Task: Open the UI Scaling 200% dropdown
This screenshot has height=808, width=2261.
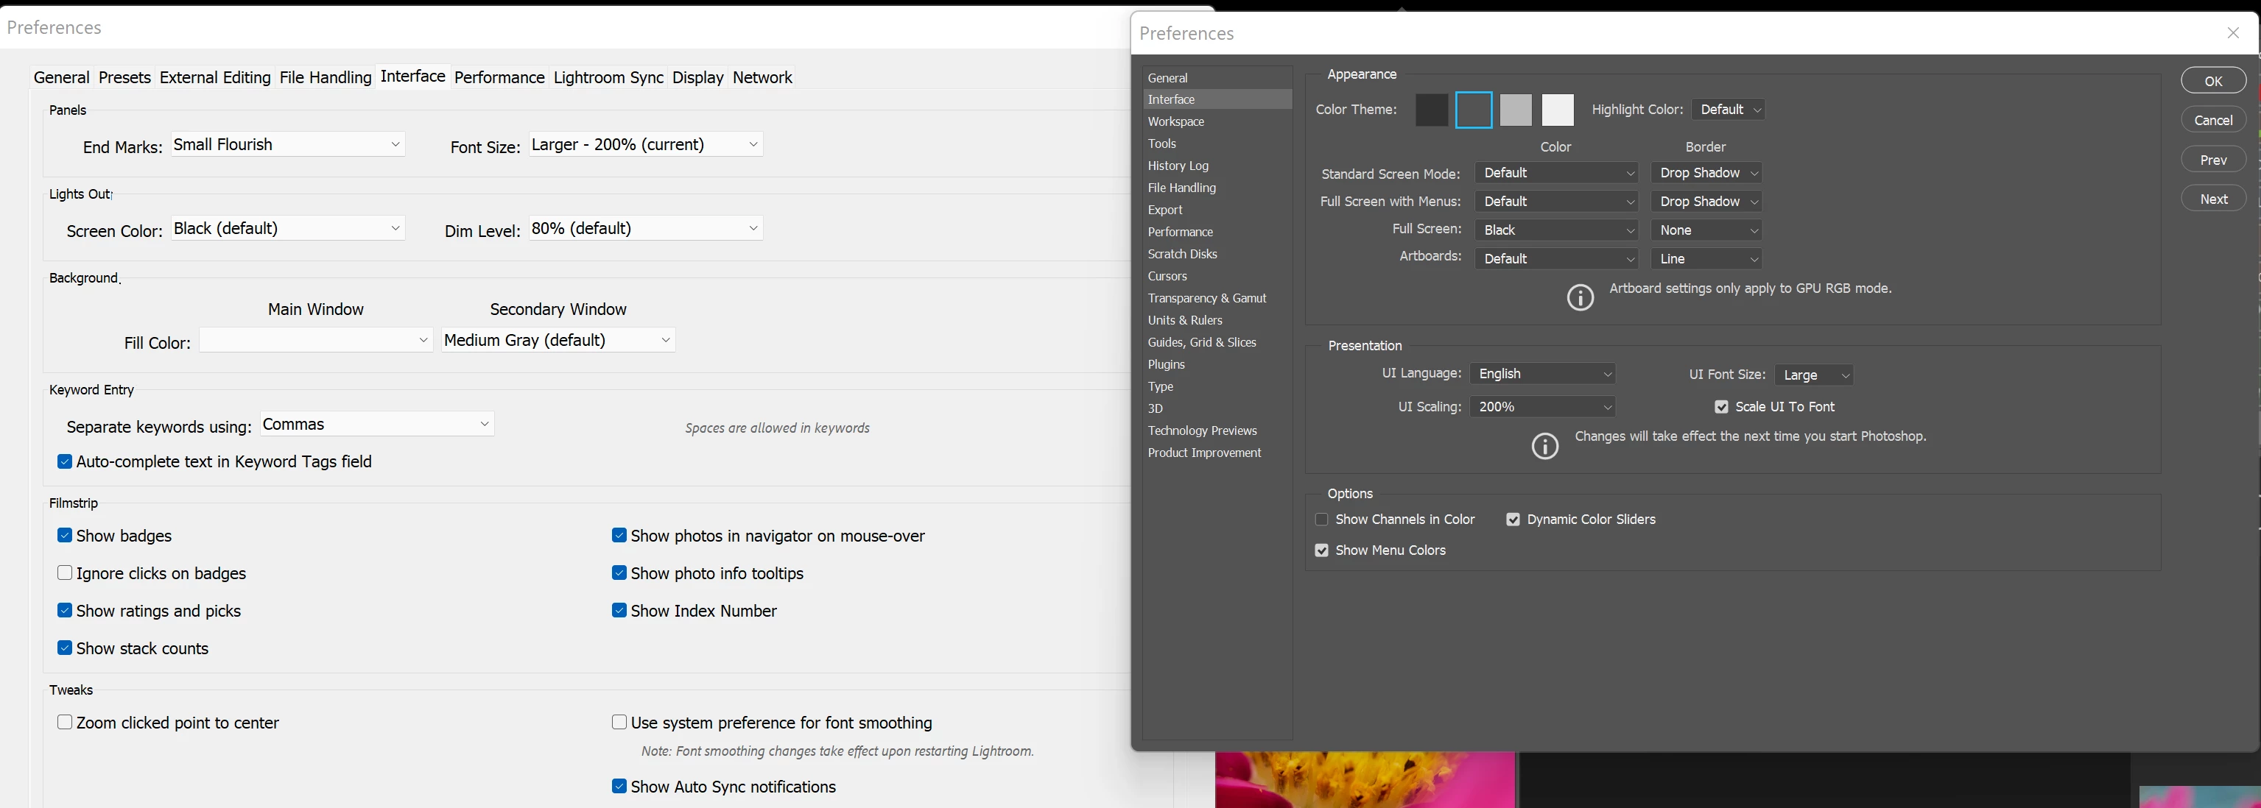Action: coord(1542,407)
